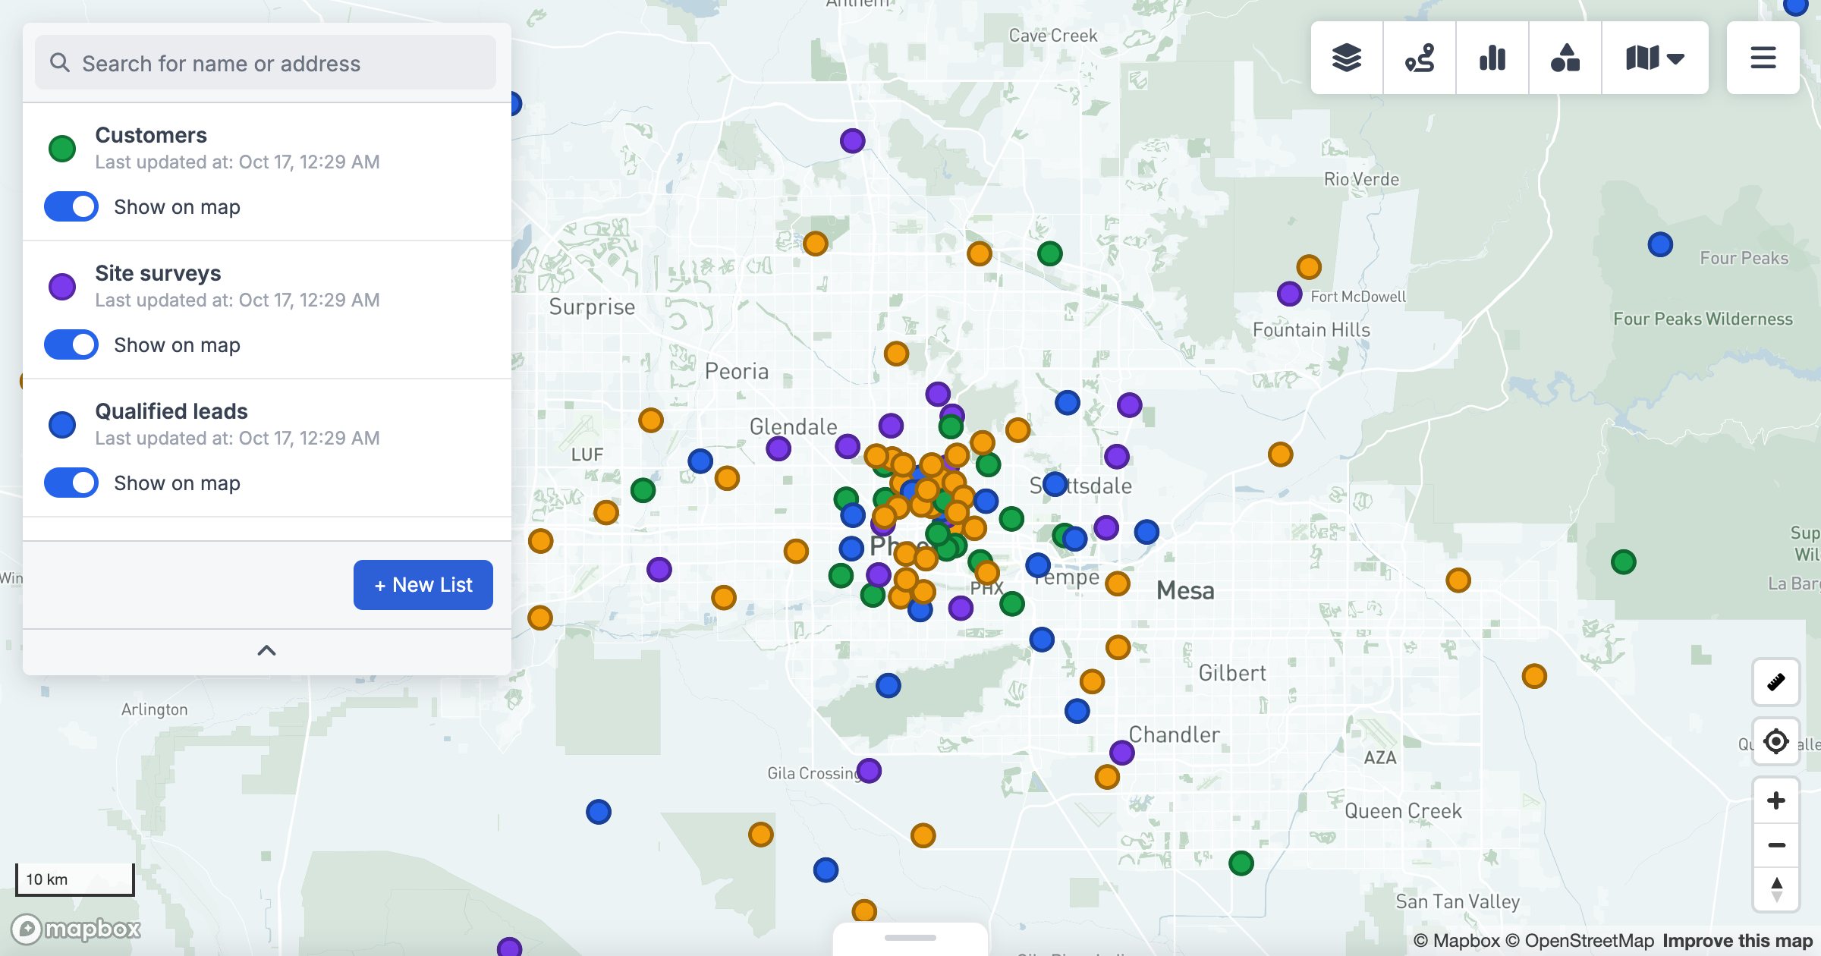This screenshot has height=956, width=1821.
Task: Open the bar chart analytics tool
Action: tap(1492, 58)
